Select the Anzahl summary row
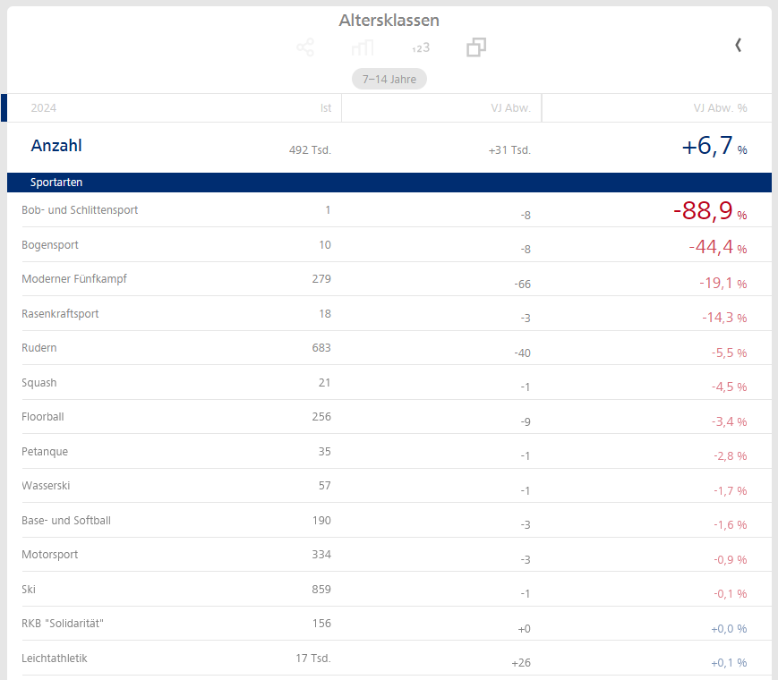 point(56,146)
